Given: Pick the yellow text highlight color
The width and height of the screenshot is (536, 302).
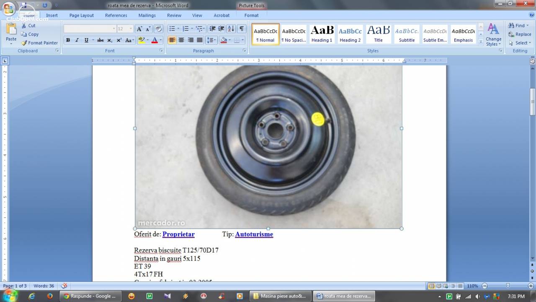Looking at the screenshot, I should point(141,40).
